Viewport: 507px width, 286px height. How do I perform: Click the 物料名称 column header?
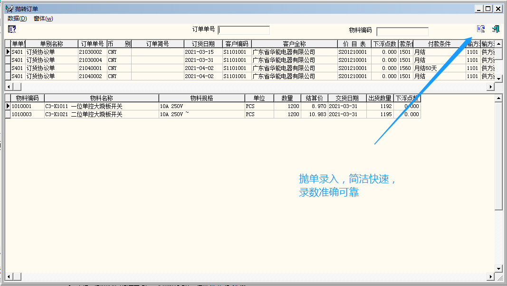(x=101, y=98)
